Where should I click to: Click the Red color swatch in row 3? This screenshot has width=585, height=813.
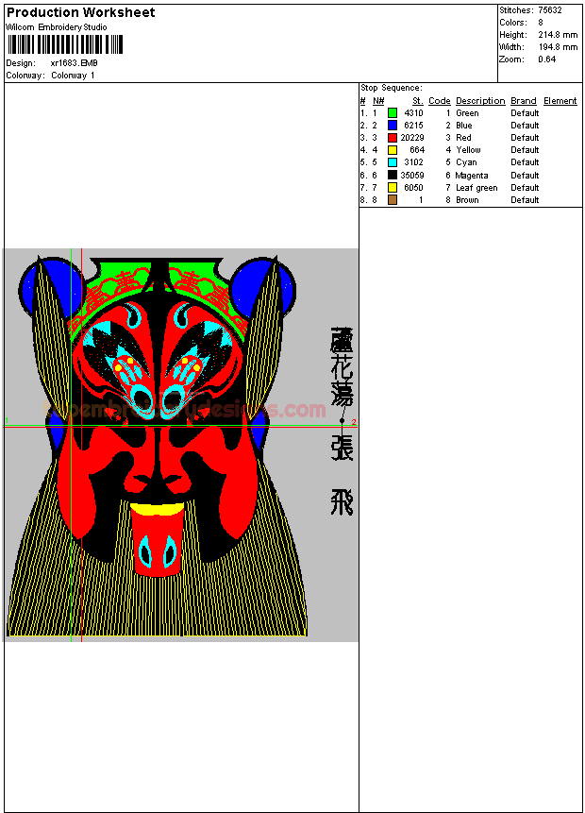[x=393, y=138]
